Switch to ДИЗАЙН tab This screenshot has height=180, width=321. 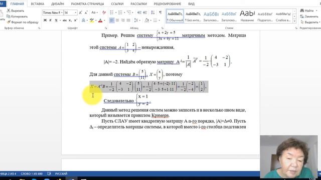click(58, 3)
